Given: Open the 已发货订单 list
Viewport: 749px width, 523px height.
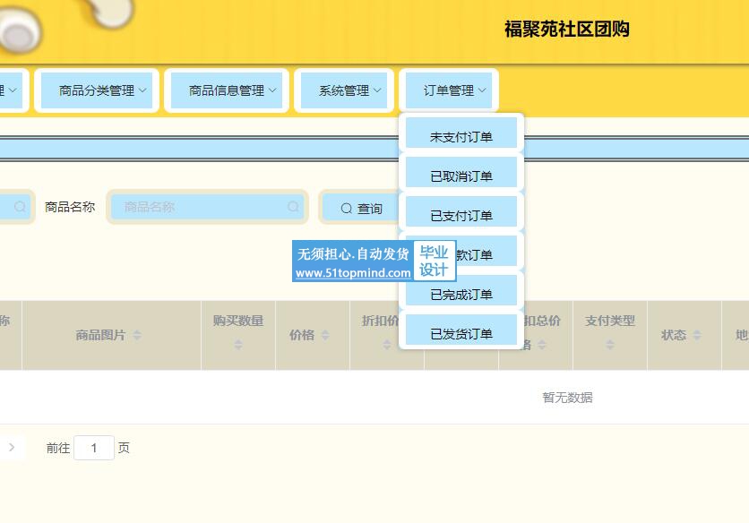Looking at the screenshot, I should [461, 334].
